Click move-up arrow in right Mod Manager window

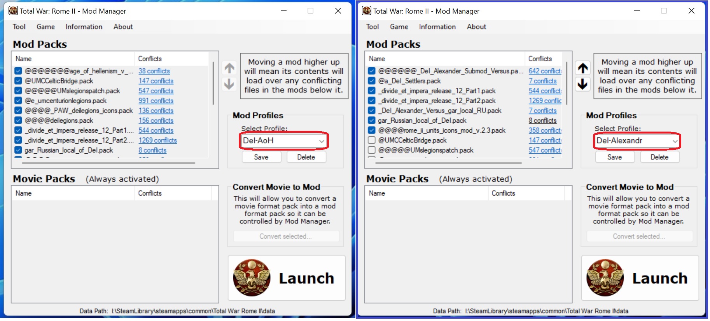[583, 68]
